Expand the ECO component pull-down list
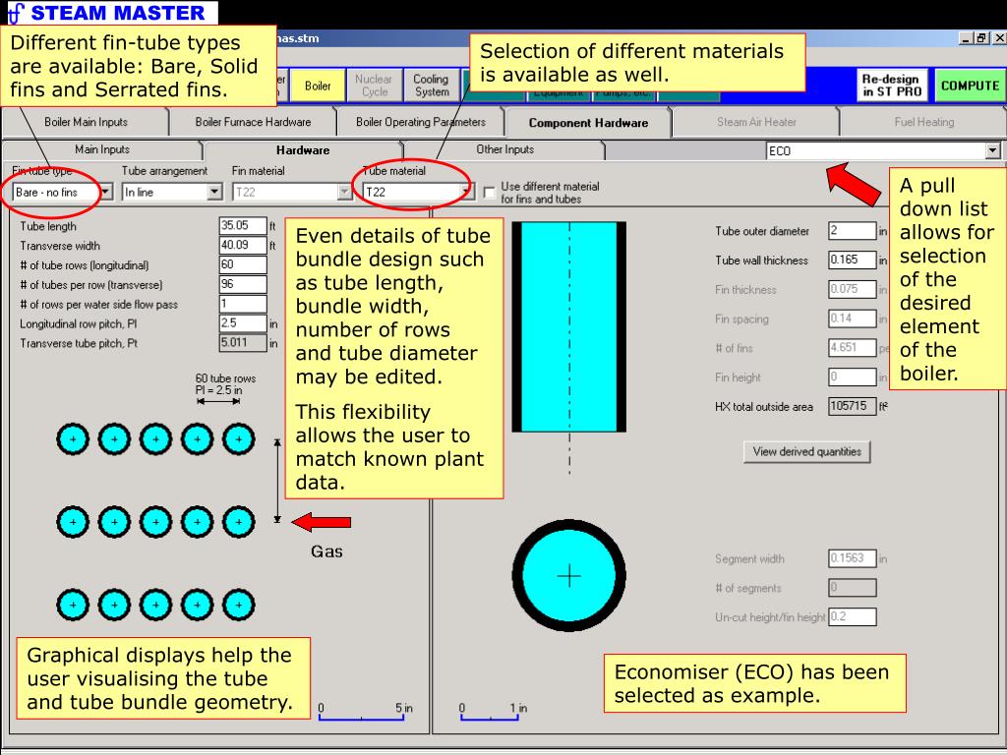 coord(993,150)
